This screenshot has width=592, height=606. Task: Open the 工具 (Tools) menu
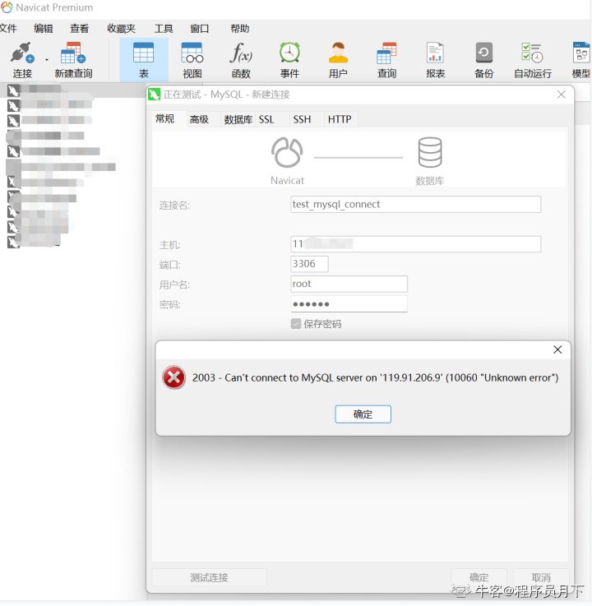(164, 28)
